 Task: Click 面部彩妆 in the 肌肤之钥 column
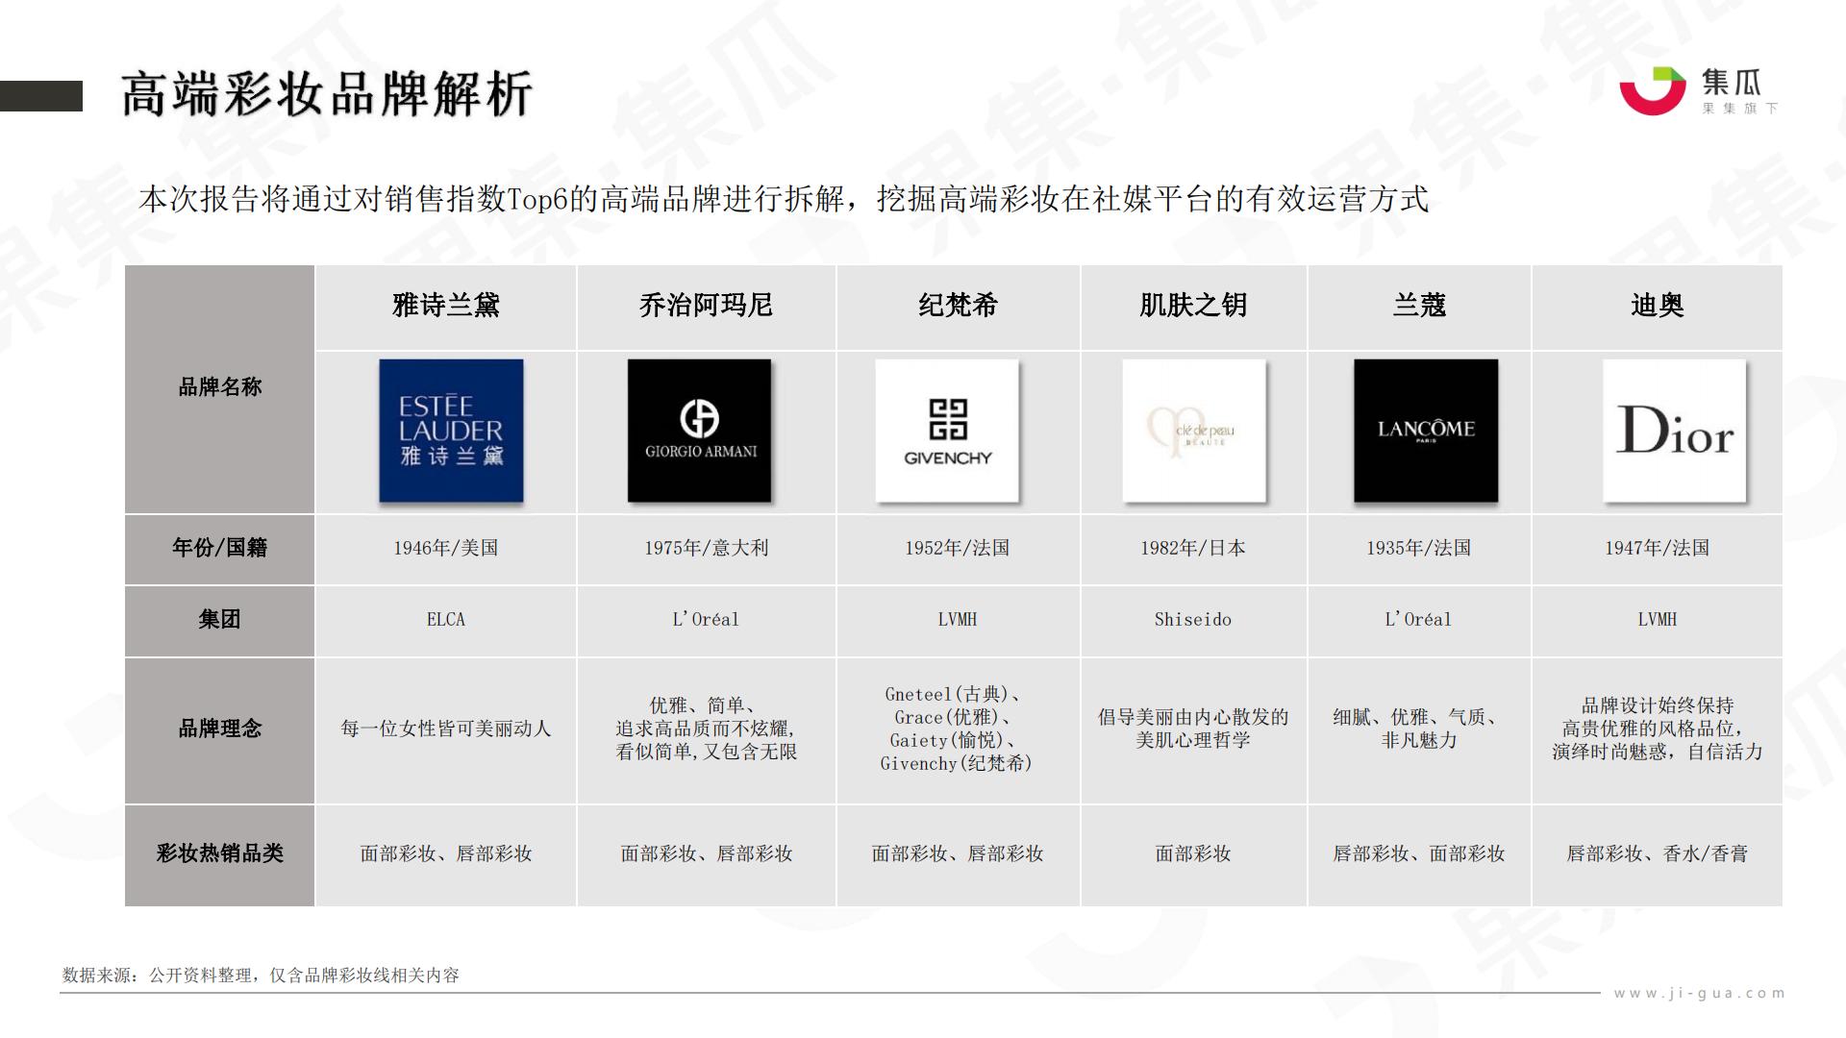tap(1193, 853)
